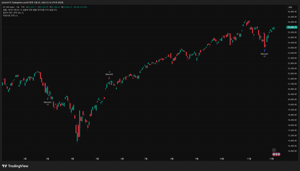Click the rightmost US flag economic event icon

tap(279, 154)
